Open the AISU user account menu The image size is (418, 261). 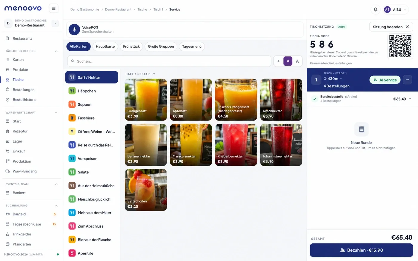395,10
